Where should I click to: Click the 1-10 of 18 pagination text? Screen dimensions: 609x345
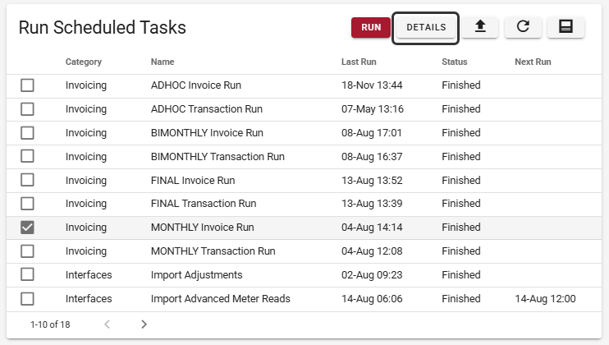coord(50,324)
